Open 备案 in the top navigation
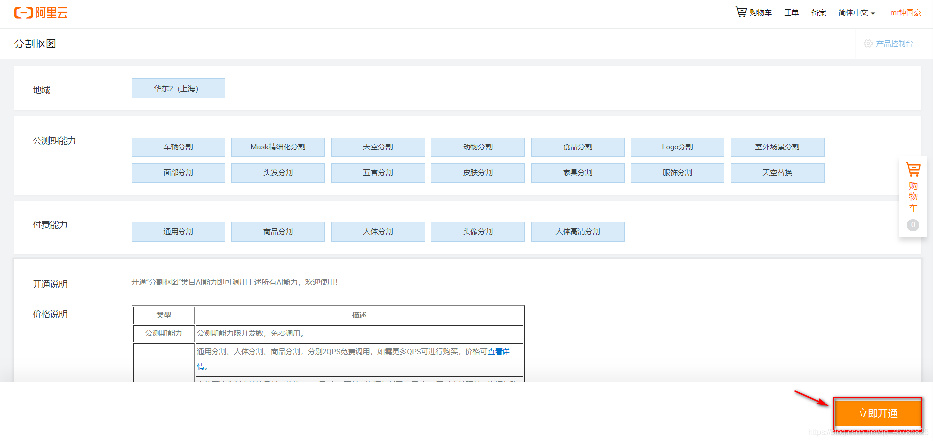The width and height of the screenshot is (933, 441). tap(819, 13)
